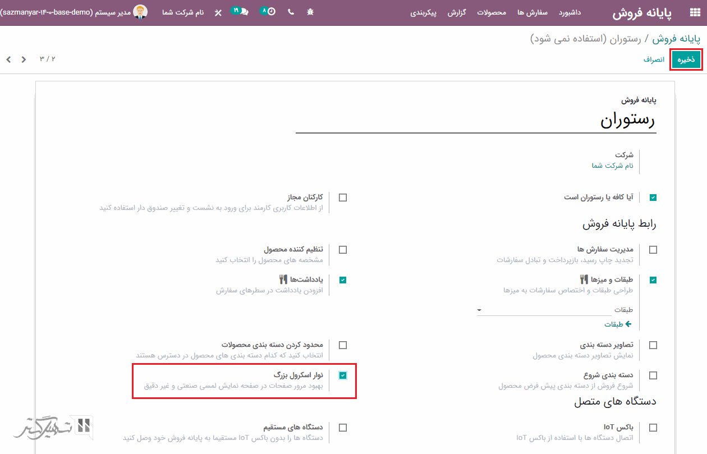Image resolution: width=707 pixels, height=454 pixels.
Task: Open the apps grid menu
Action: tap(694, 12)
